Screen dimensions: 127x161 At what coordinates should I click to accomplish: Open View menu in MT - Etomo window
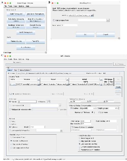coord(15,59)
